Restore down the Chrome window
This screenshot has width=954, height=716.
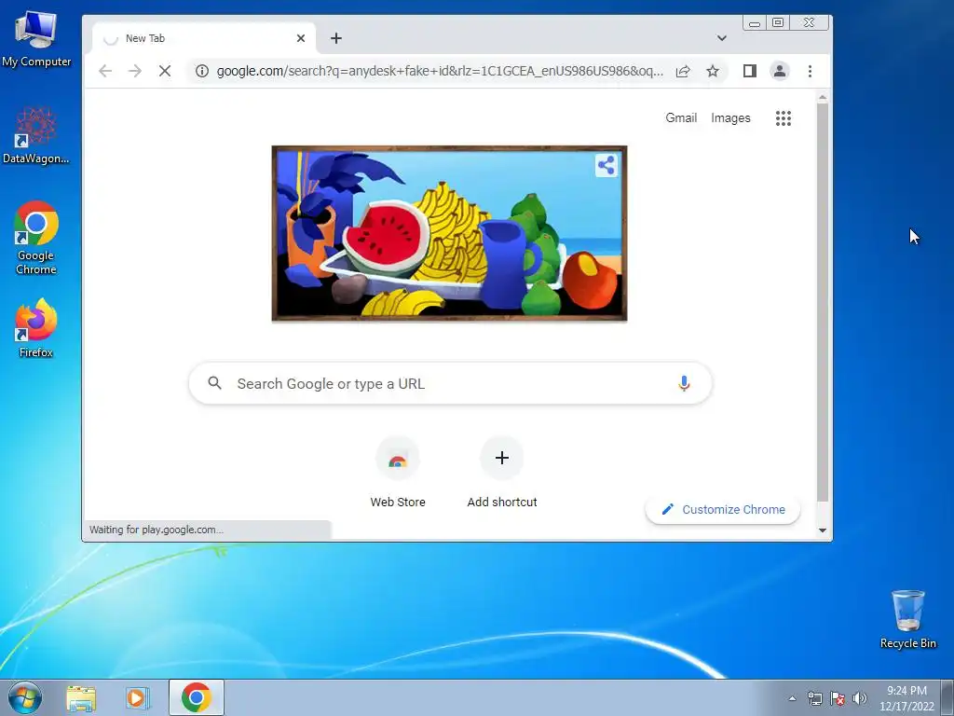(x=778, y=22)
